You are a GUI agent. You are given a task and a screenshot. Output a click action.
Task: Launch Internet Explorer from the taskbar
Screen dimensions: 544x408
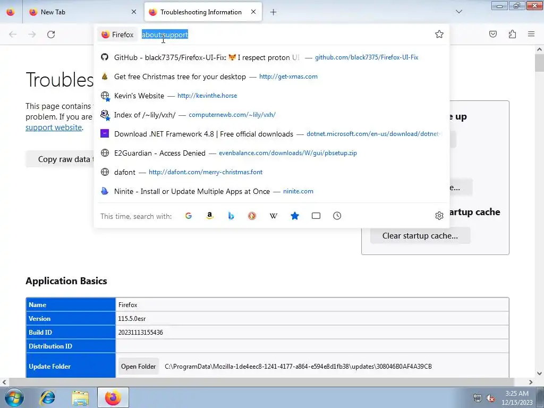pyautogui.click(x=47, y=397)
